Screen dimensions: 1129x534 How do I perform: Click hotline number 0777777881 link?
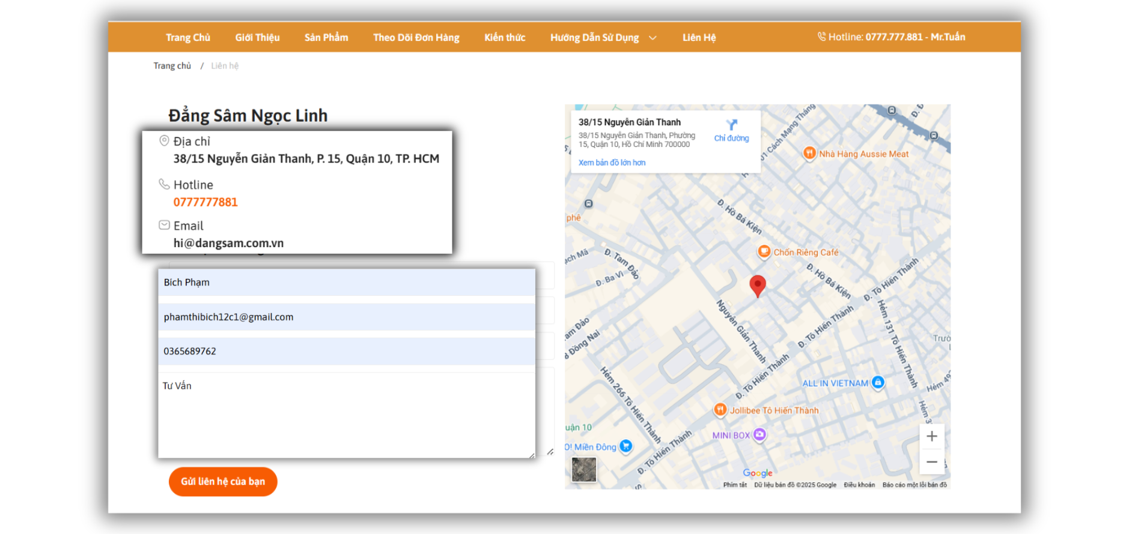tap(205, 202)
